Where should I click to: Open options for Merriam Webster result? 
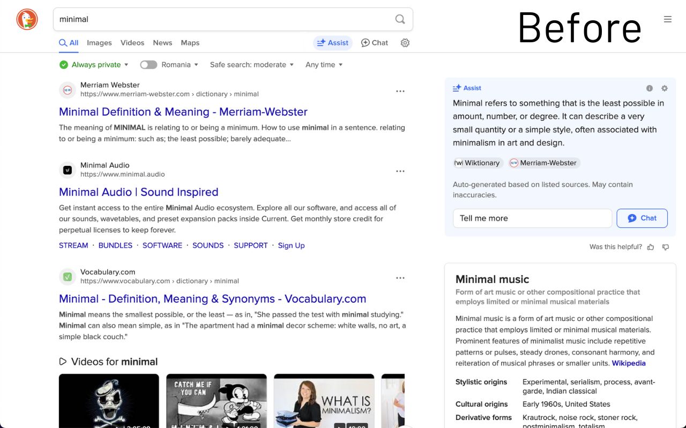coord(400,91)
